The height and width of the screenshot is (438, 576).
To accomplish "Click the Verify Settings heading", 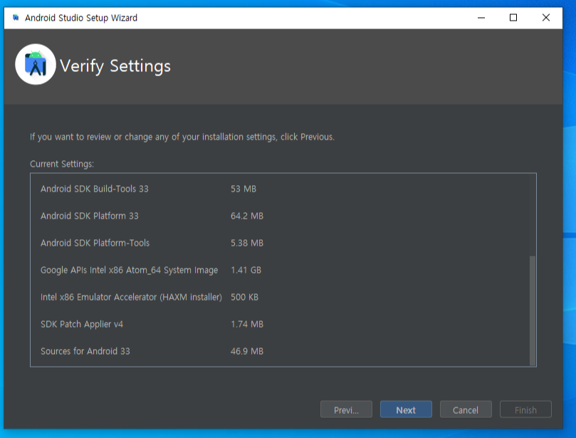I will coord(115,66).
